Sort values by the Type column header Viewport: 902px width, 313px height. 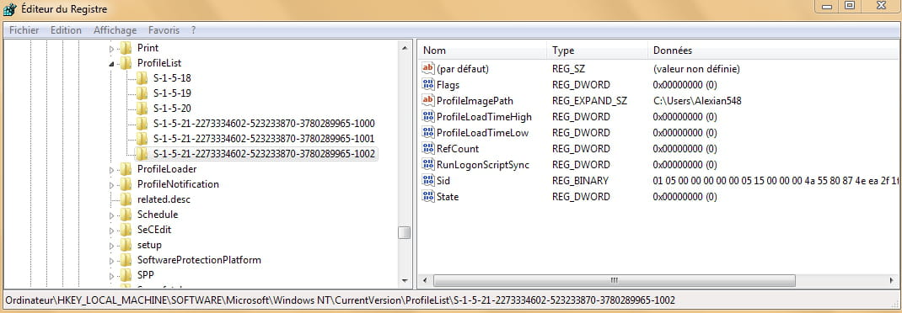tap(597, 50)
